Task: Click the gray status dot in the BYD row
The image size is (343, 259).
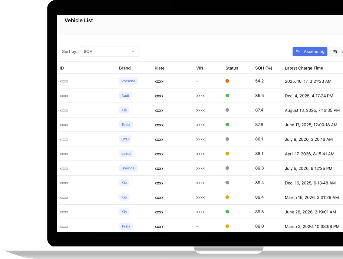Action: pyautogui.click(x=227, y=139)
